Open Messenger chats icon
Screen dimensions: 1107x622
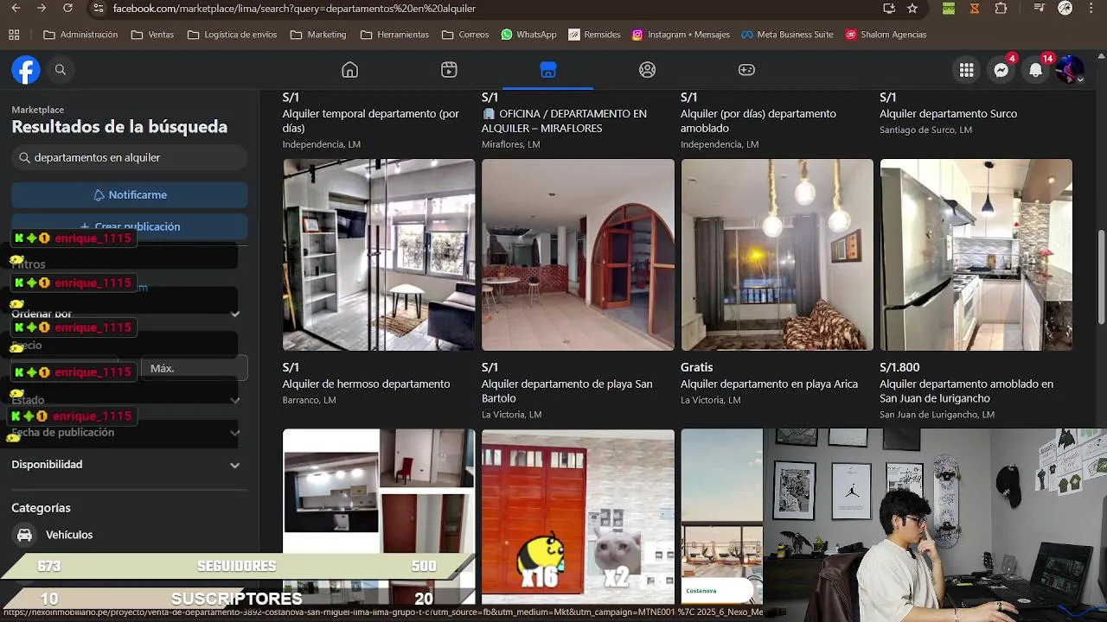coord(1001,70)
